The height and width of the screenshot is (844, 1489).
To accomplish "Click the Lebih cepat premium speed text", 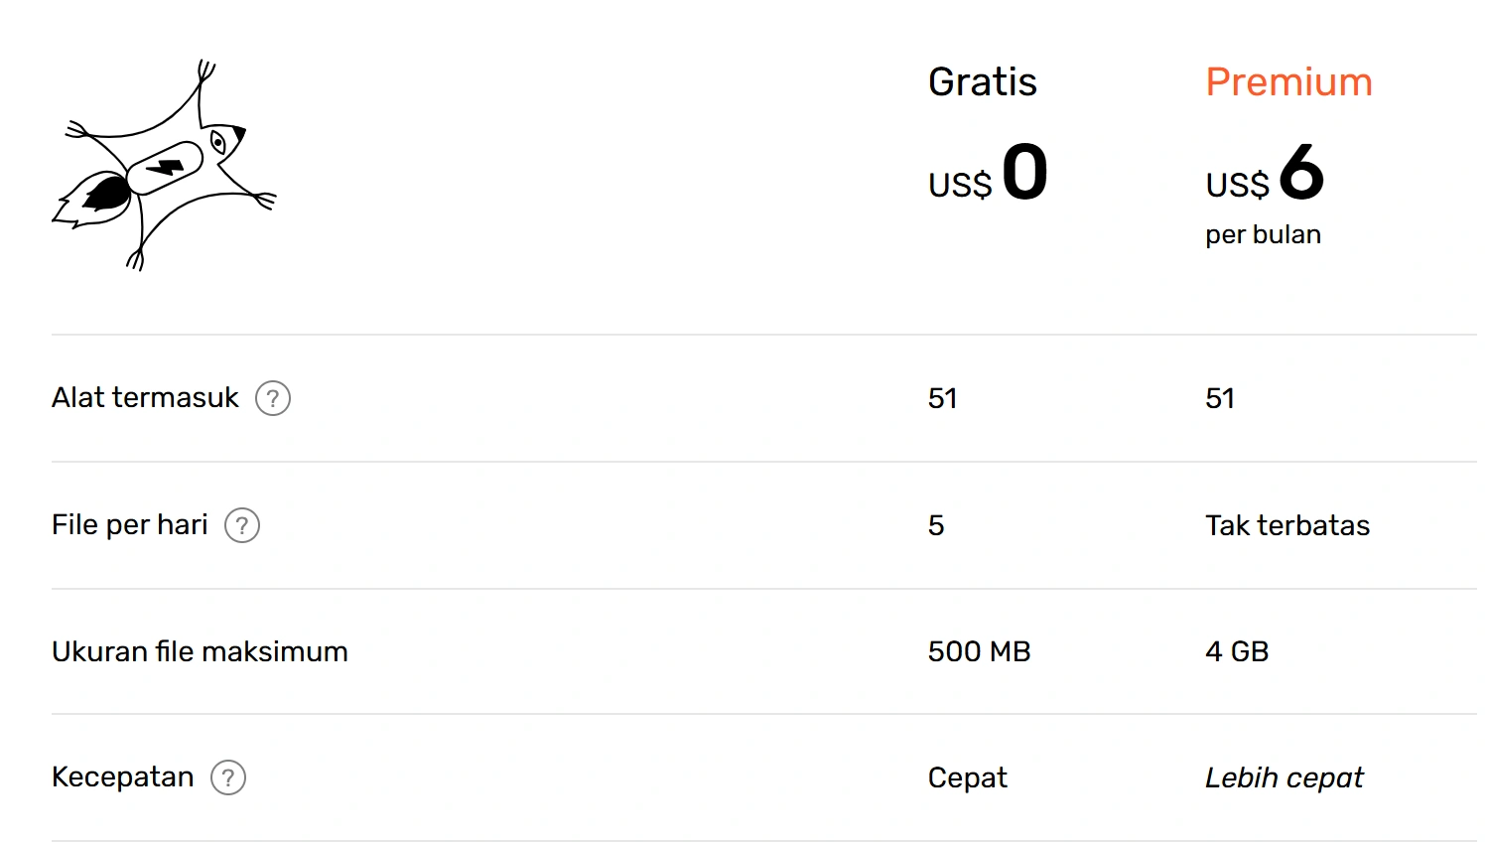I will (x=1284, y=777).
